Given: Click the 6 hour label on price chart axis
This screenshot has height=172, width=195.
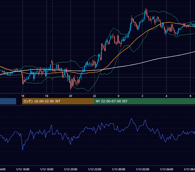Looking at the screenshot, I should 190,96.
